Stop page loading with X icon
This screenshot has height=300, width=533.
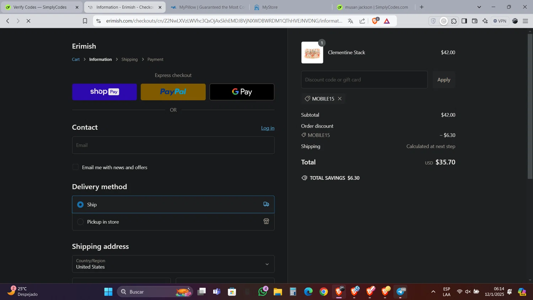28,21
